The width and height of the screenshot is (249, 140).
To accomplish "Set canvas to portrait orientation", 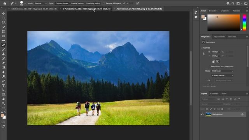I will point(213,61).
